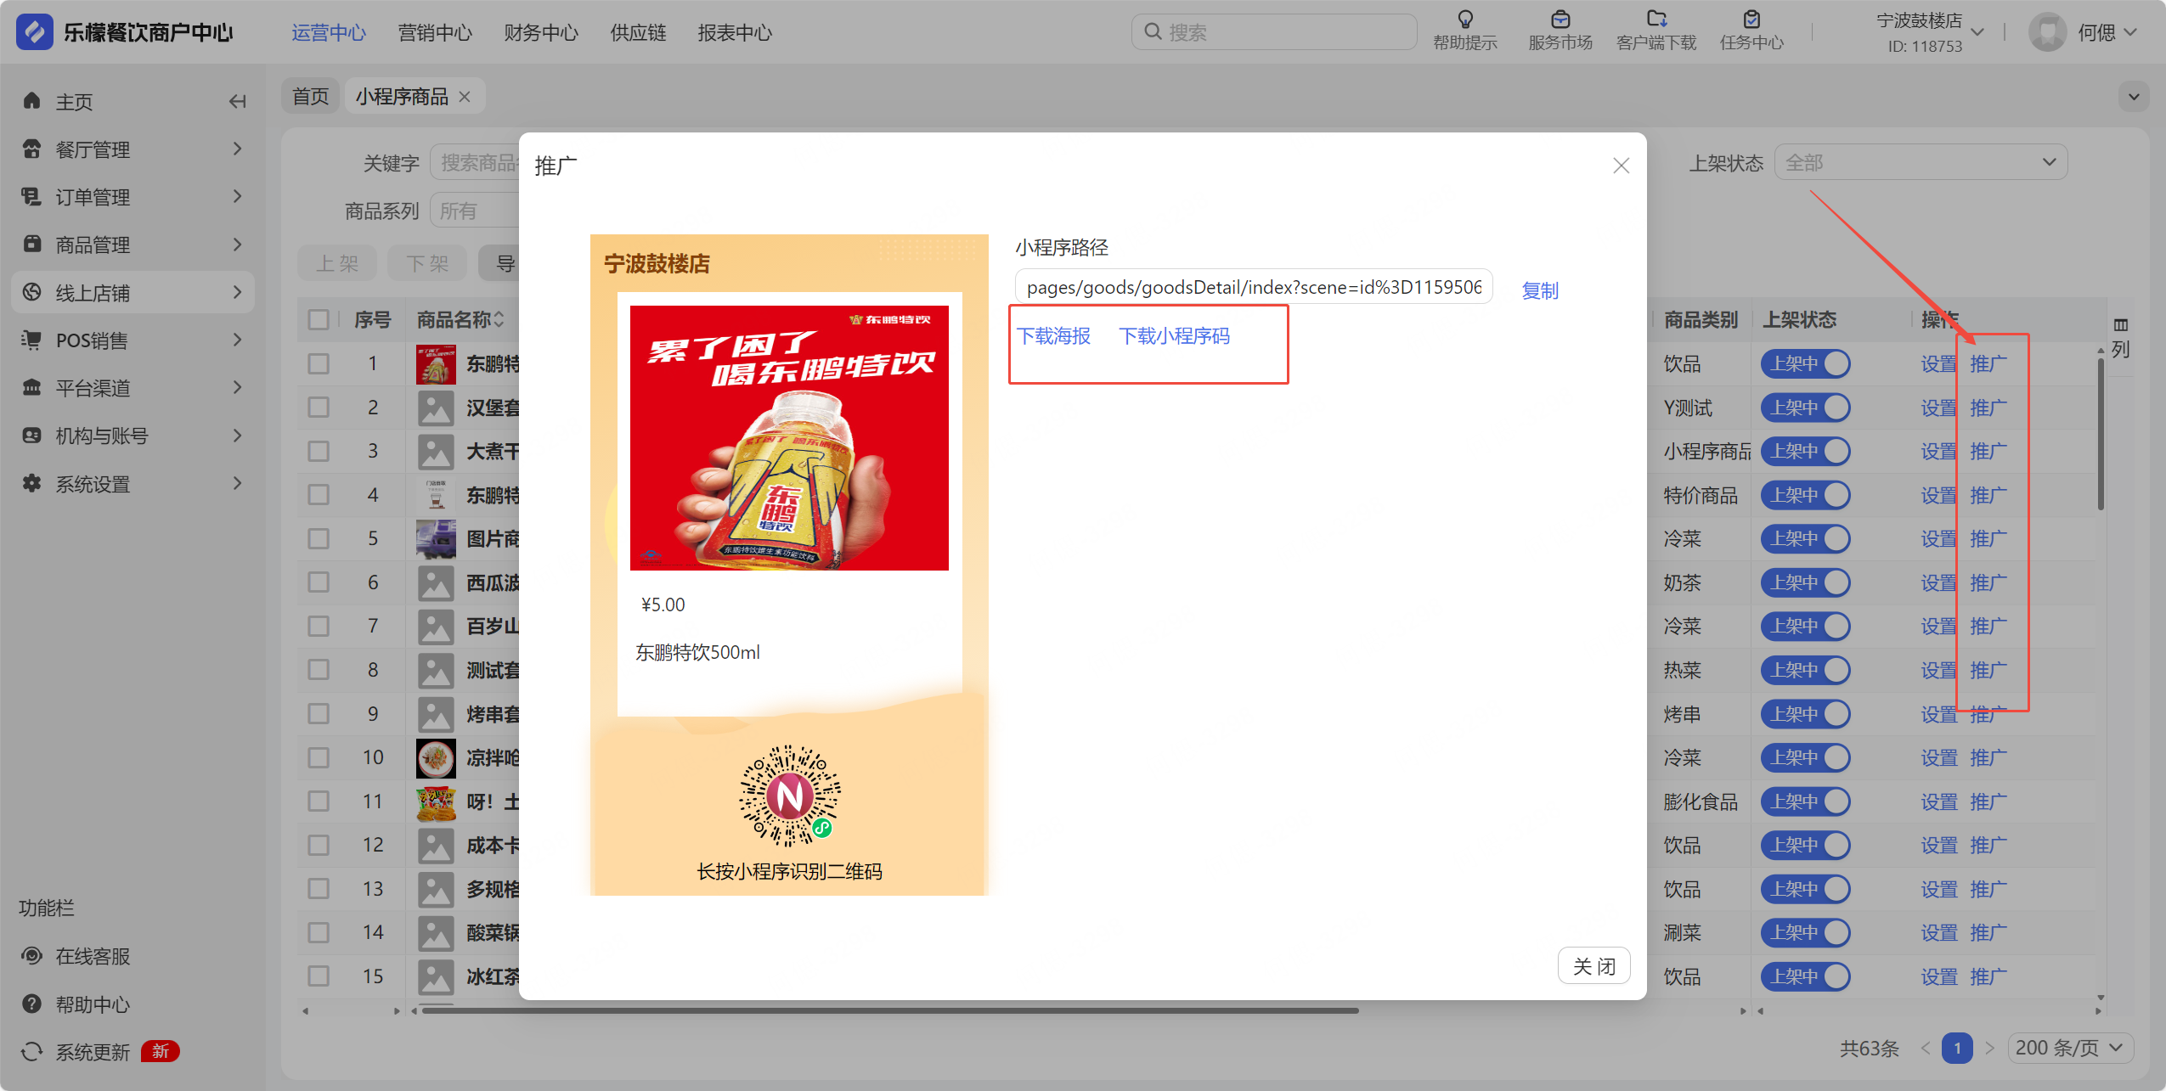
Task: Click the search magnifier icon
Action: click(x=1153, y=32)
